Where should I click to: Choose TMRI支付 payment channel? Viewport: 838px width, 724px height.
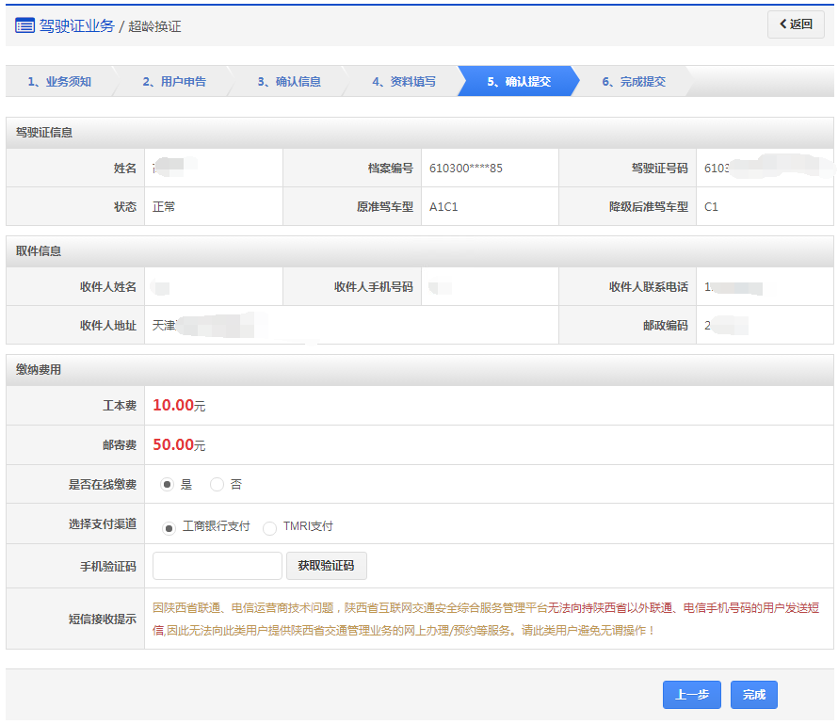pos(270,528)
